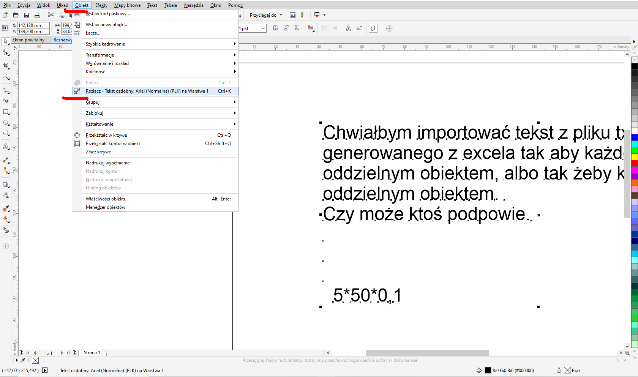Open the font size pkt dropdown

click(x=263, y=28)
